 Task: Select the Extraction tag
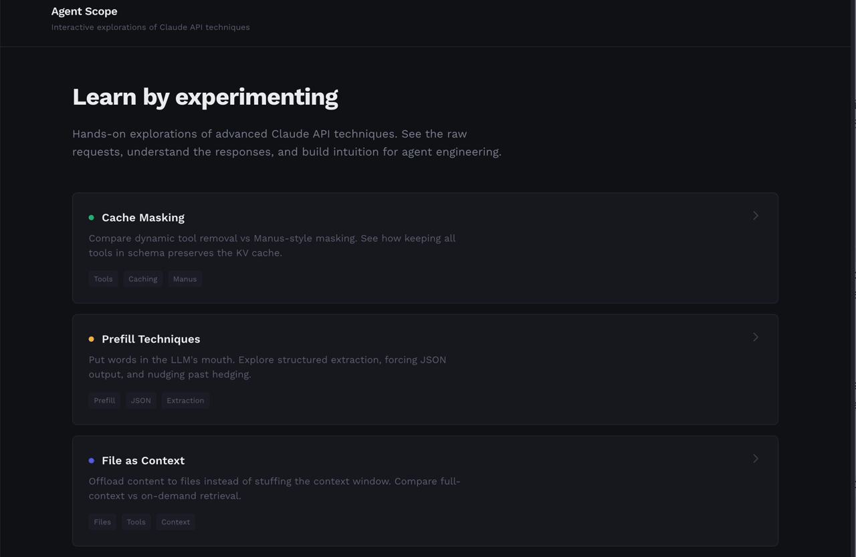[185, 401]
